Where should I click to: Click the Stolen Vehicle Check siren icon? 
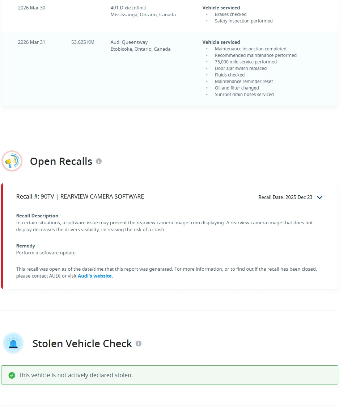(x=13, y=343)
